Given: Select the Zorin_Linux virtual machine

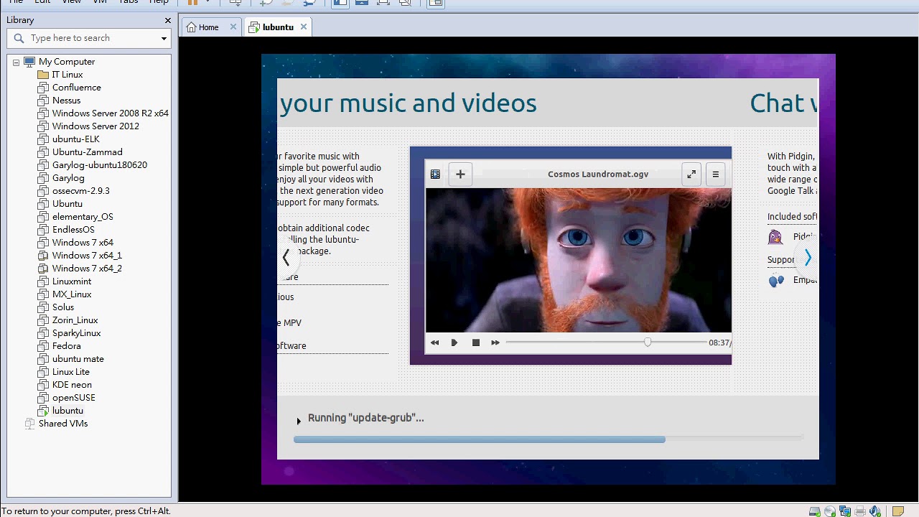Looking at the screenshot, I should click(75, 320).
